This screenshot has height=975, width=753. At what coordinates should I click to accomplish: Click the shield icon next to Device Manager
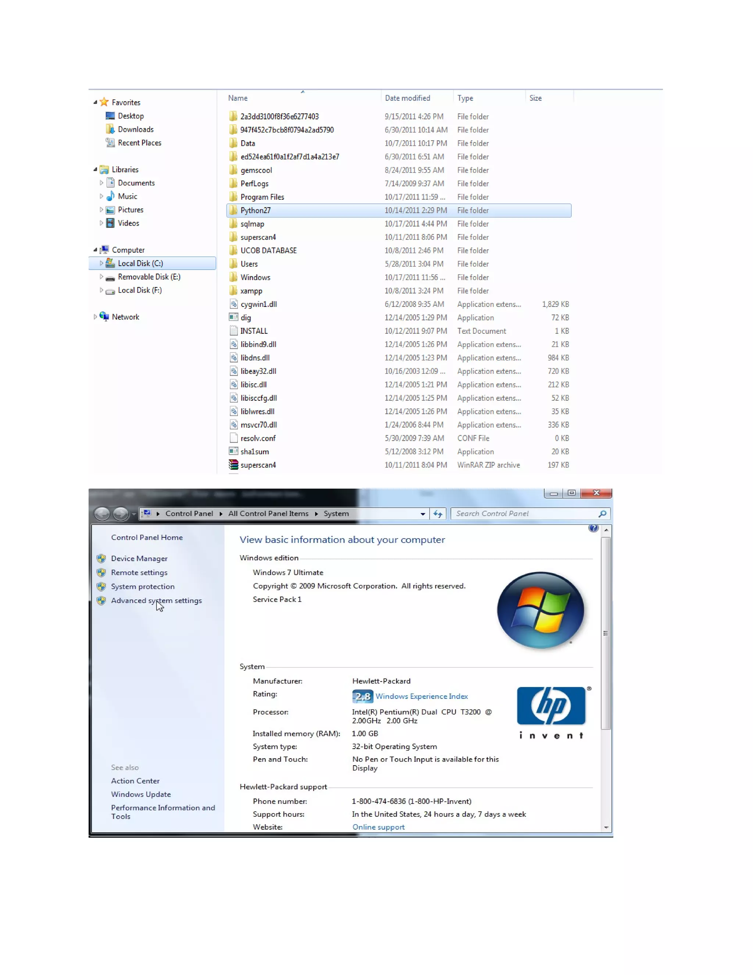[101, 559]
